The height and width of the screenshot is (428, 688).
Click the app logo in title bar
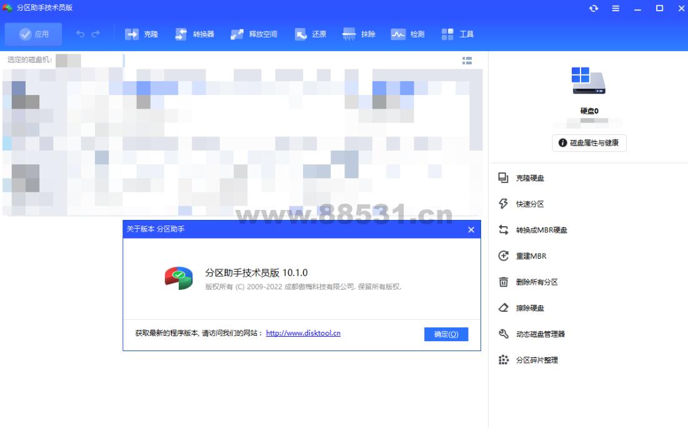click(7, 8)
